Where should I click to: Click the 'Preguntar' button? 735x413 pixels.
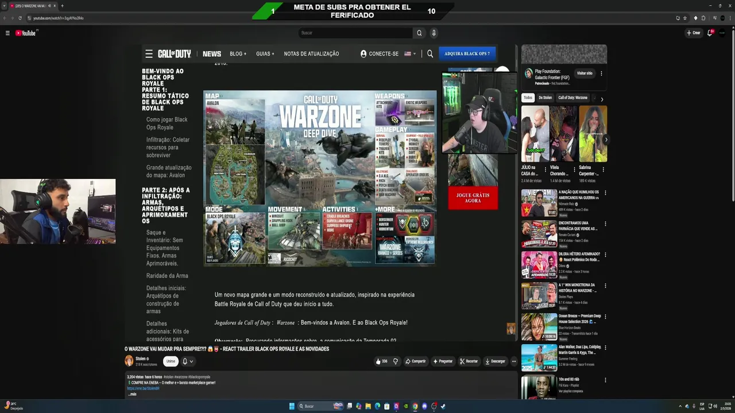pyautogui.click(x=443, y=361)
